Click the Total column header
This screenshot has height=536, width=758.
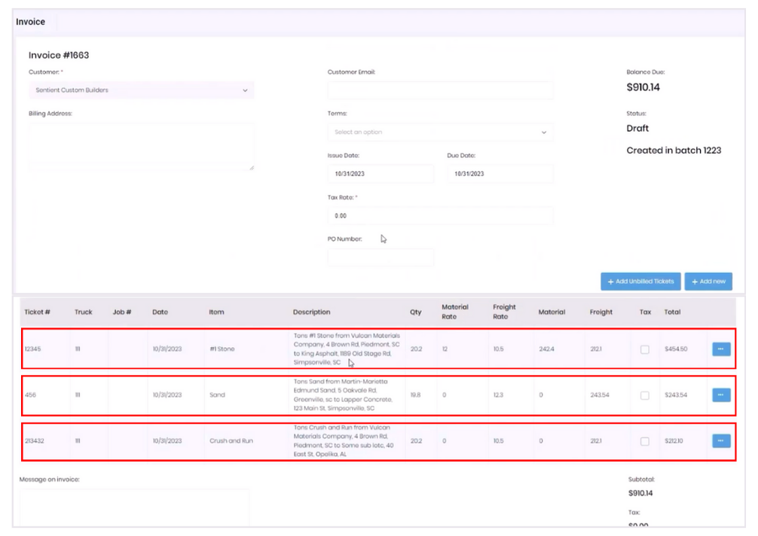(x=672, y=312)
